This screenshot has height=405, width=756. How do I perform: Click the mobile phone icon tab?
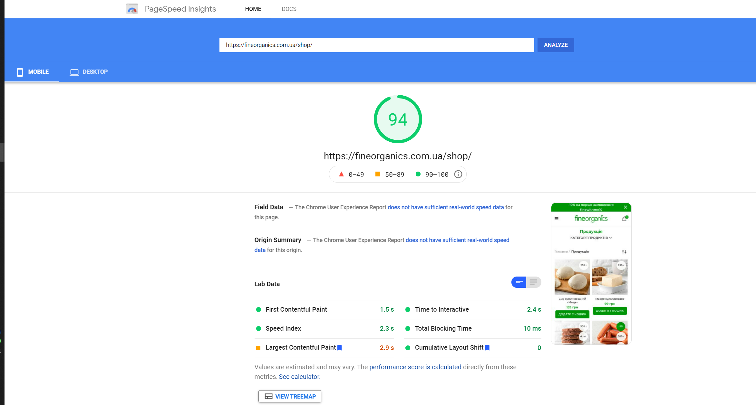(x=20, y=72)
